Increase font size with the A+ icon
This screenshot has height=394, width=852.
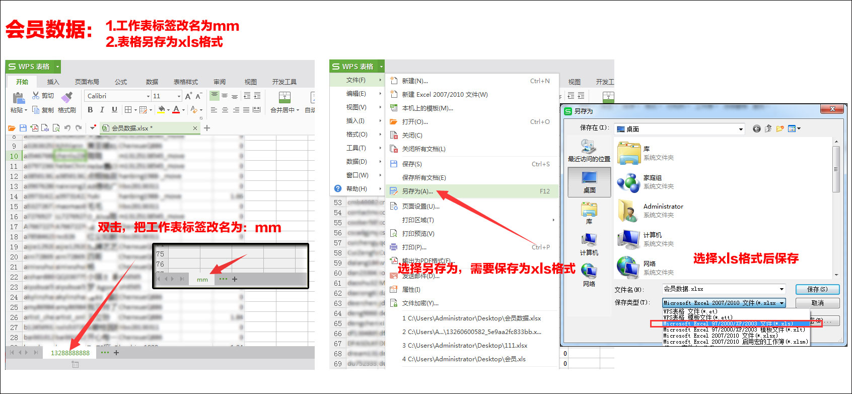click(188, 96)
